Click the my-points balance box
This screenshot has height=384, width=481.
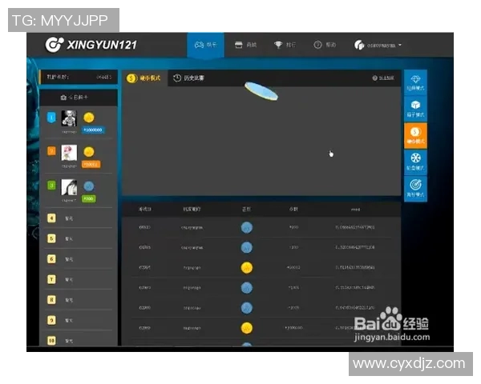(x=79, y=77)
